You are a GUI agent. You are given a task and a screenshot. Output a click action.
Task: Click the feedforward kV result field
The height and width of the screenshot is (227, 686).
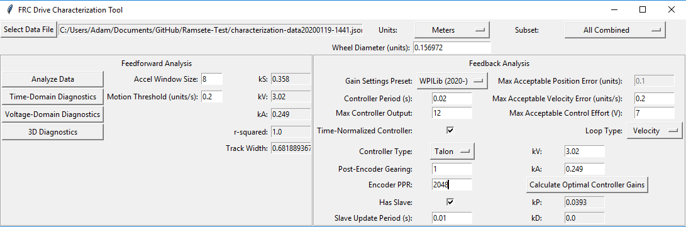pyautogui.click(x=290, y=97)
